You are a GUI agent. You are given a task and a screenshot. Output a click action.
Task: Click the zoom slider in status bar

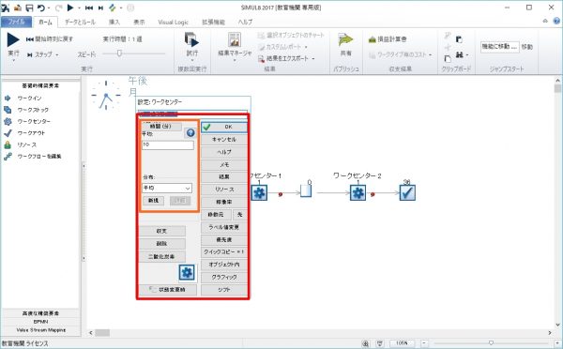tap(491, 342)
